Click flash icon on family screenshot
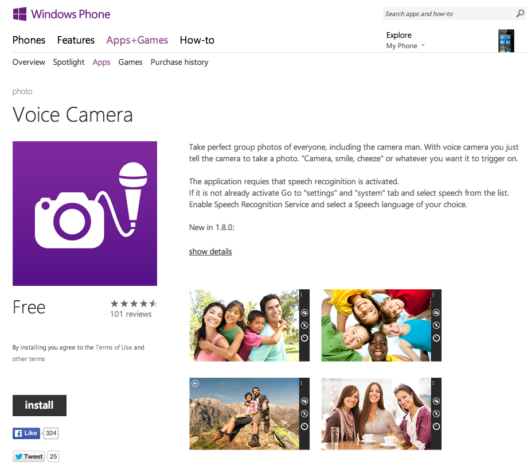The width and height of the screenshot is (531, 469). pyautogui.click(x=304, y=325)
